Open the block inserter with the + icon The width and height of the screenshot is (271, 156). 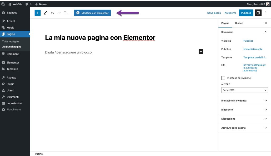click(37, 12)
